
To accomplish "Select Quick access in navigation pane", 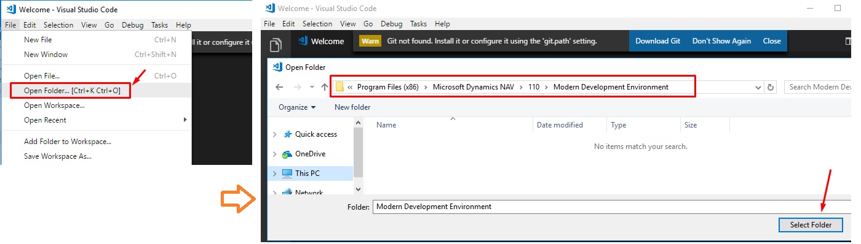I will point(315,134).
